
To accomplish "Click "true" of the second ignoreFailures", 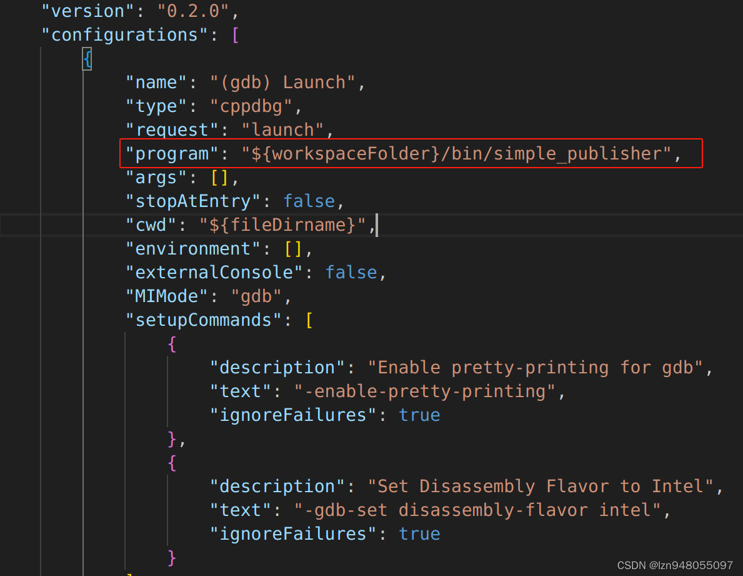I will point(419,533).
